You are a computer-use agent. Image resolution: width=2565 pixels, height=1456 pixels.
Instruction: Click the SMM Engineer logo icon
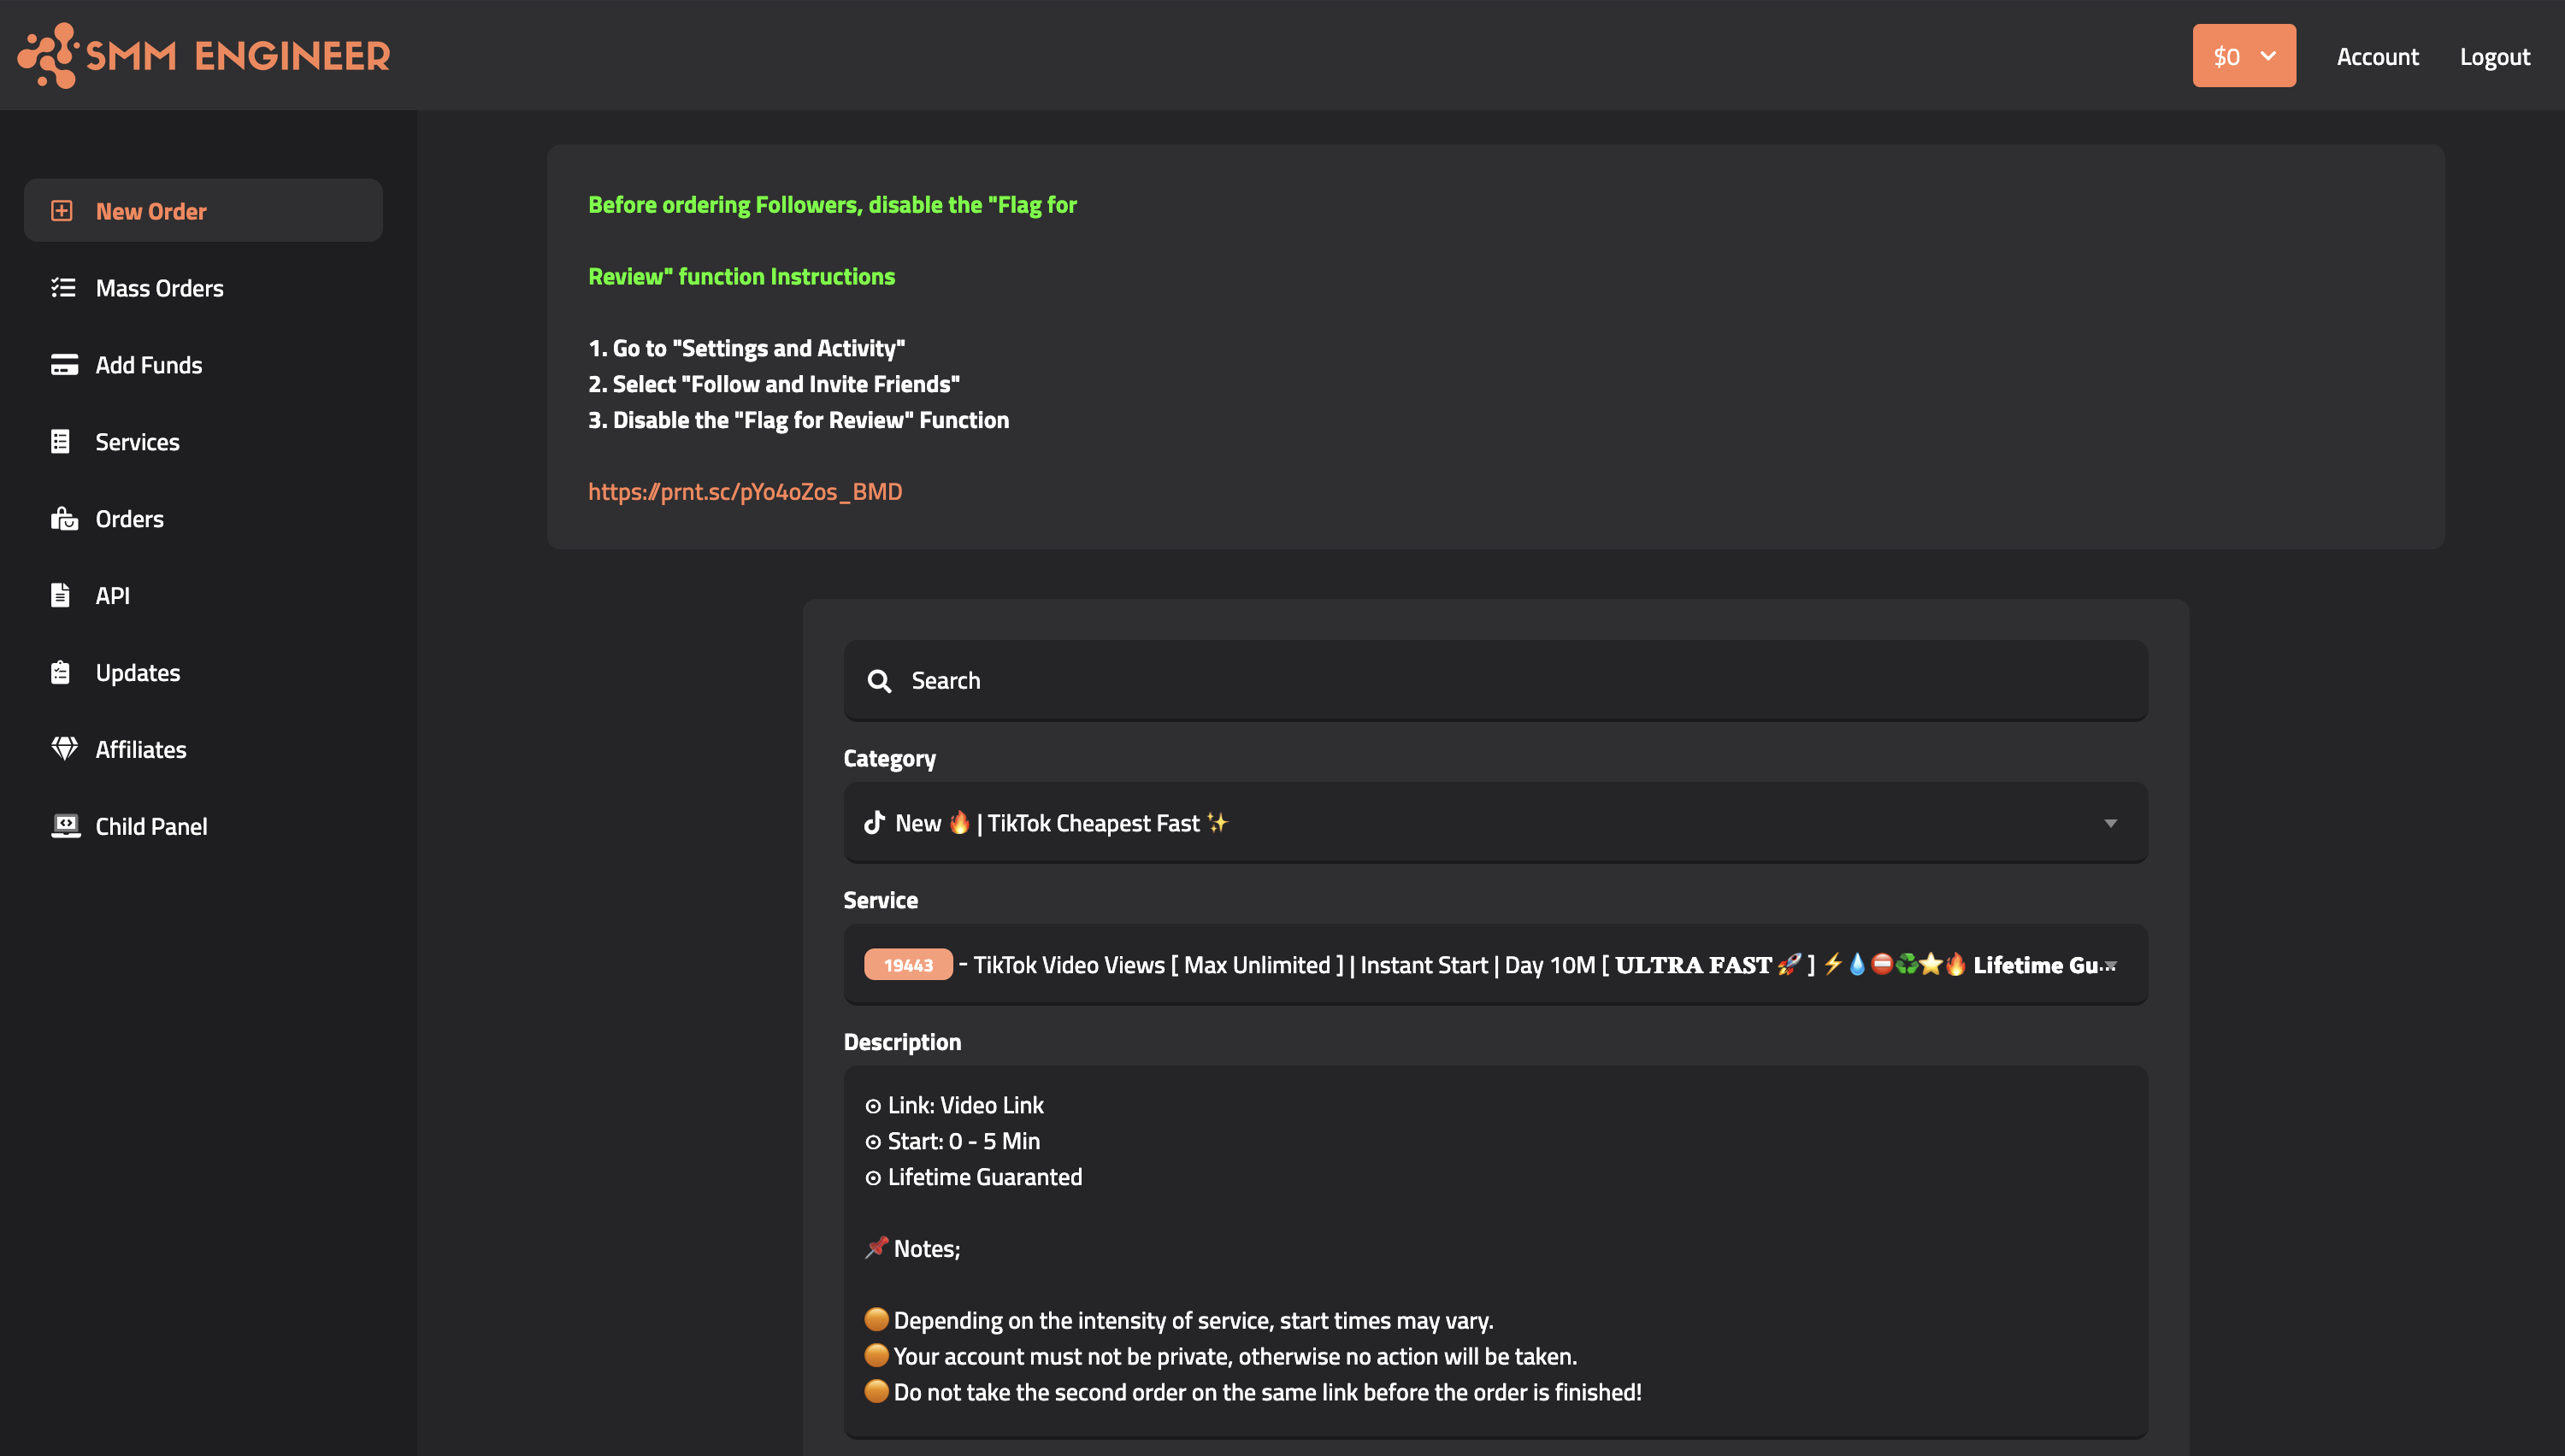[x=48, y=56]
